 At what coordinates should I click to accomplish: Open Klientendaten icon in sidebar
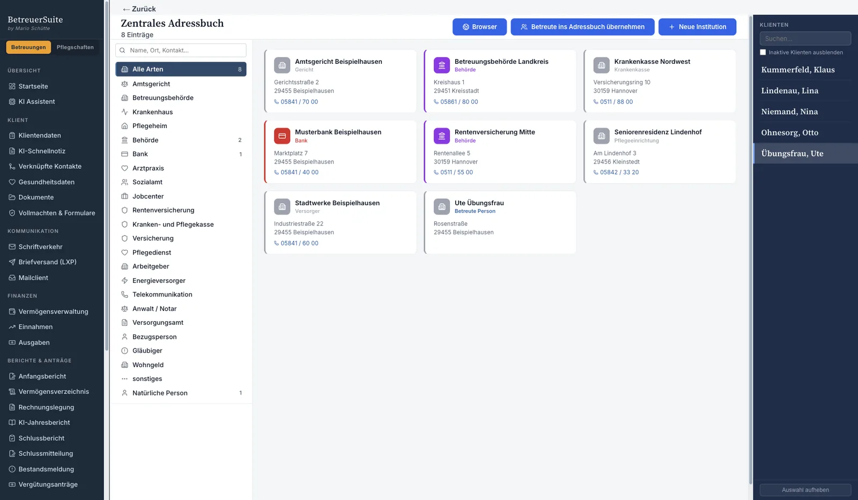click(x=12, y=136)
